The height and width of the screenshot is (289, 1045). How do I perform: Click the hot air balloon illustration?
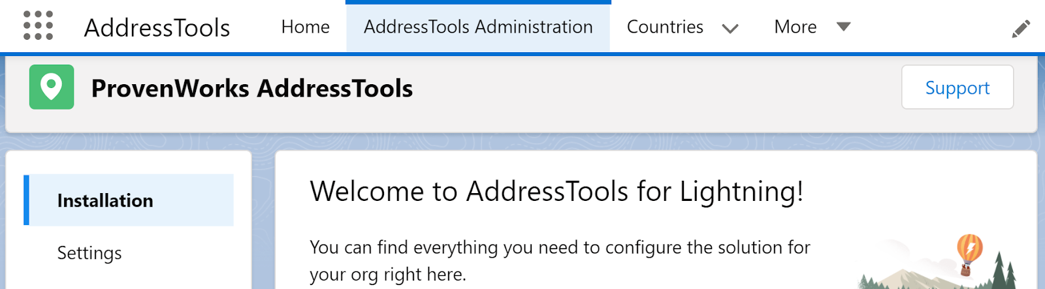pyautogui.click(x=969, y=254)
